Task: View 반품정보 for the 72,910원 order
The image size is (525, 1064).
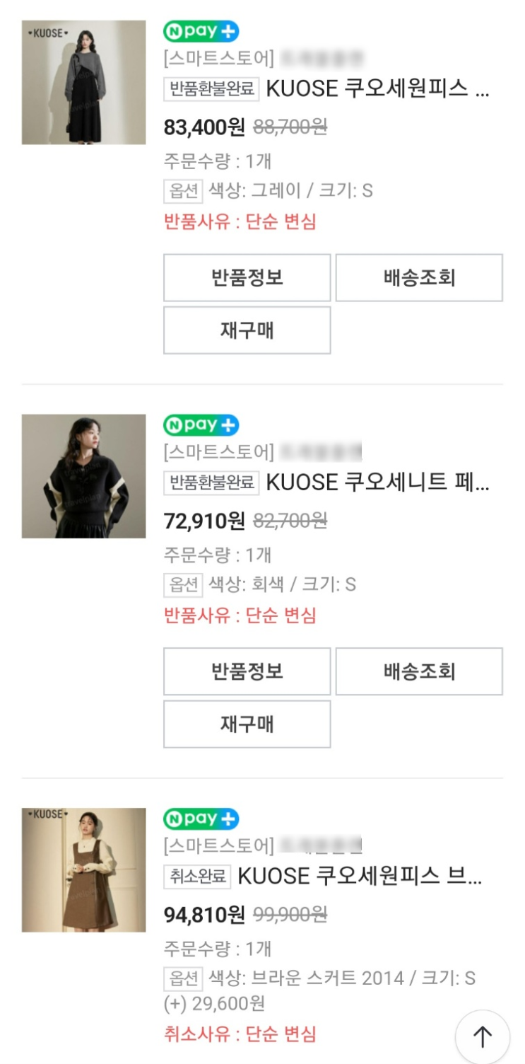Action: (x=247, y=671)
